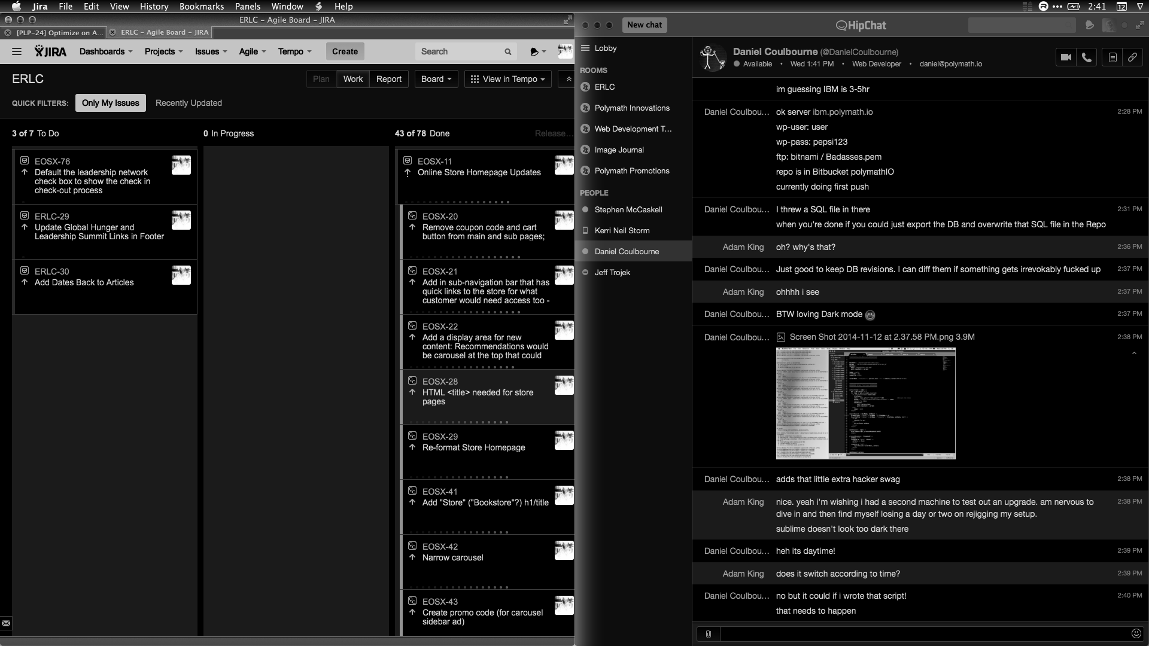Screen dimensions: 1149x646
Task: Start a video call with Daniel Coulbourne
Action: [1066, 57]
